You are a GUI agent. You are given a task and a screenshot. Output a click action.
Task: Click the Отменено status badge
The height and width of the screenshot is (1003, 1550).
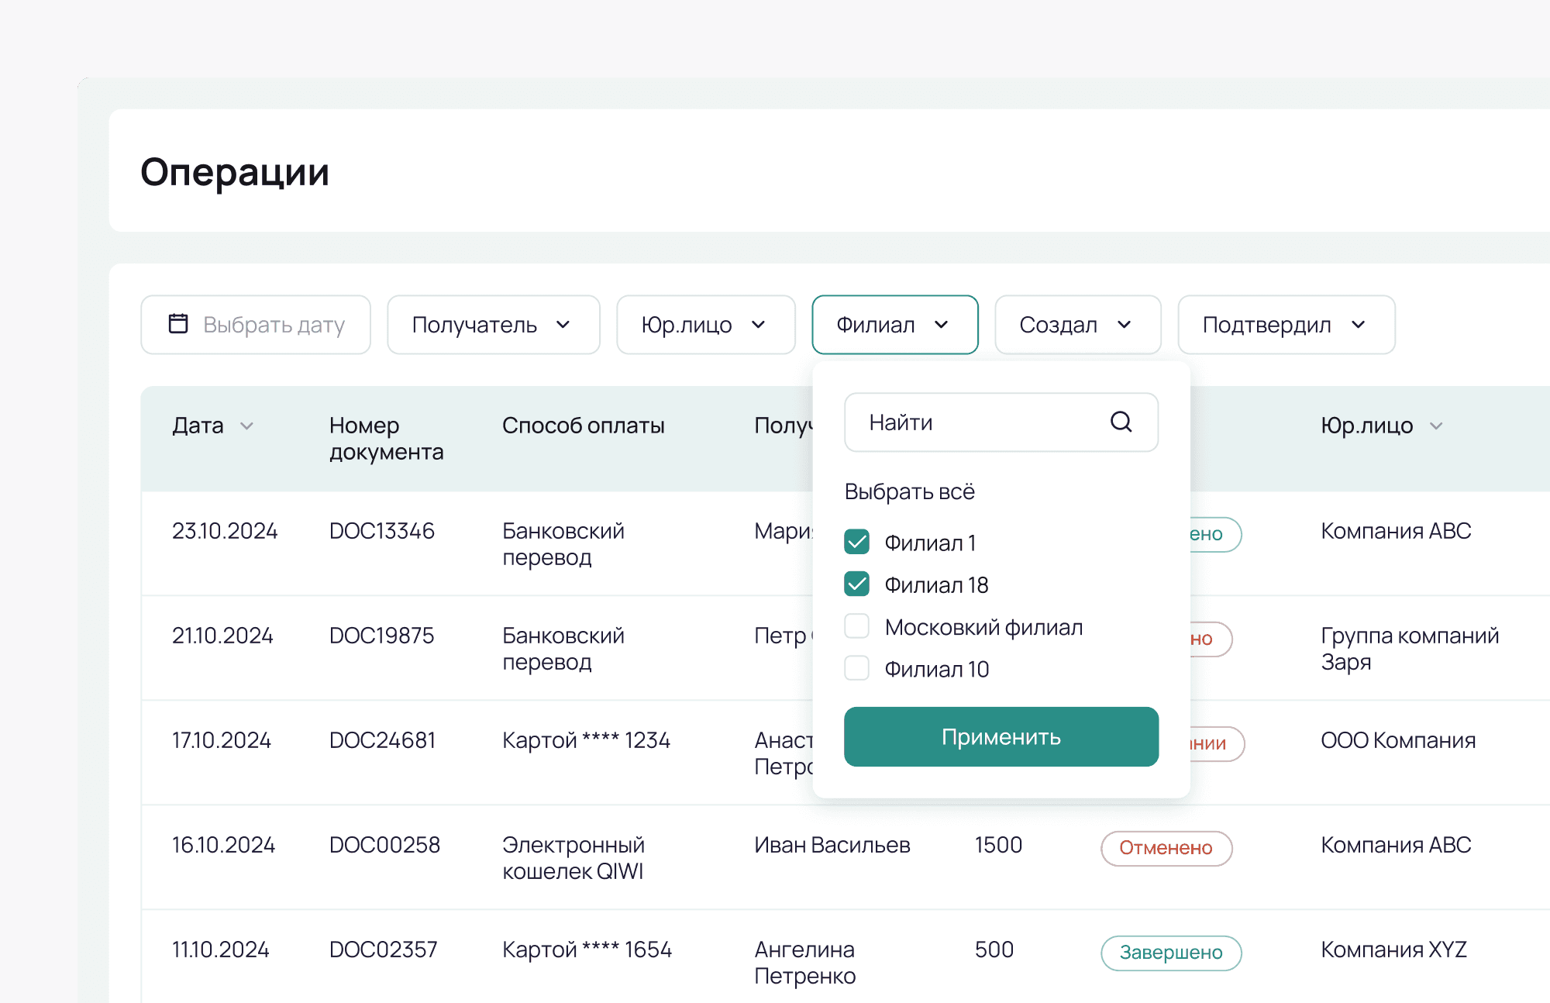tap(1166, 848)
